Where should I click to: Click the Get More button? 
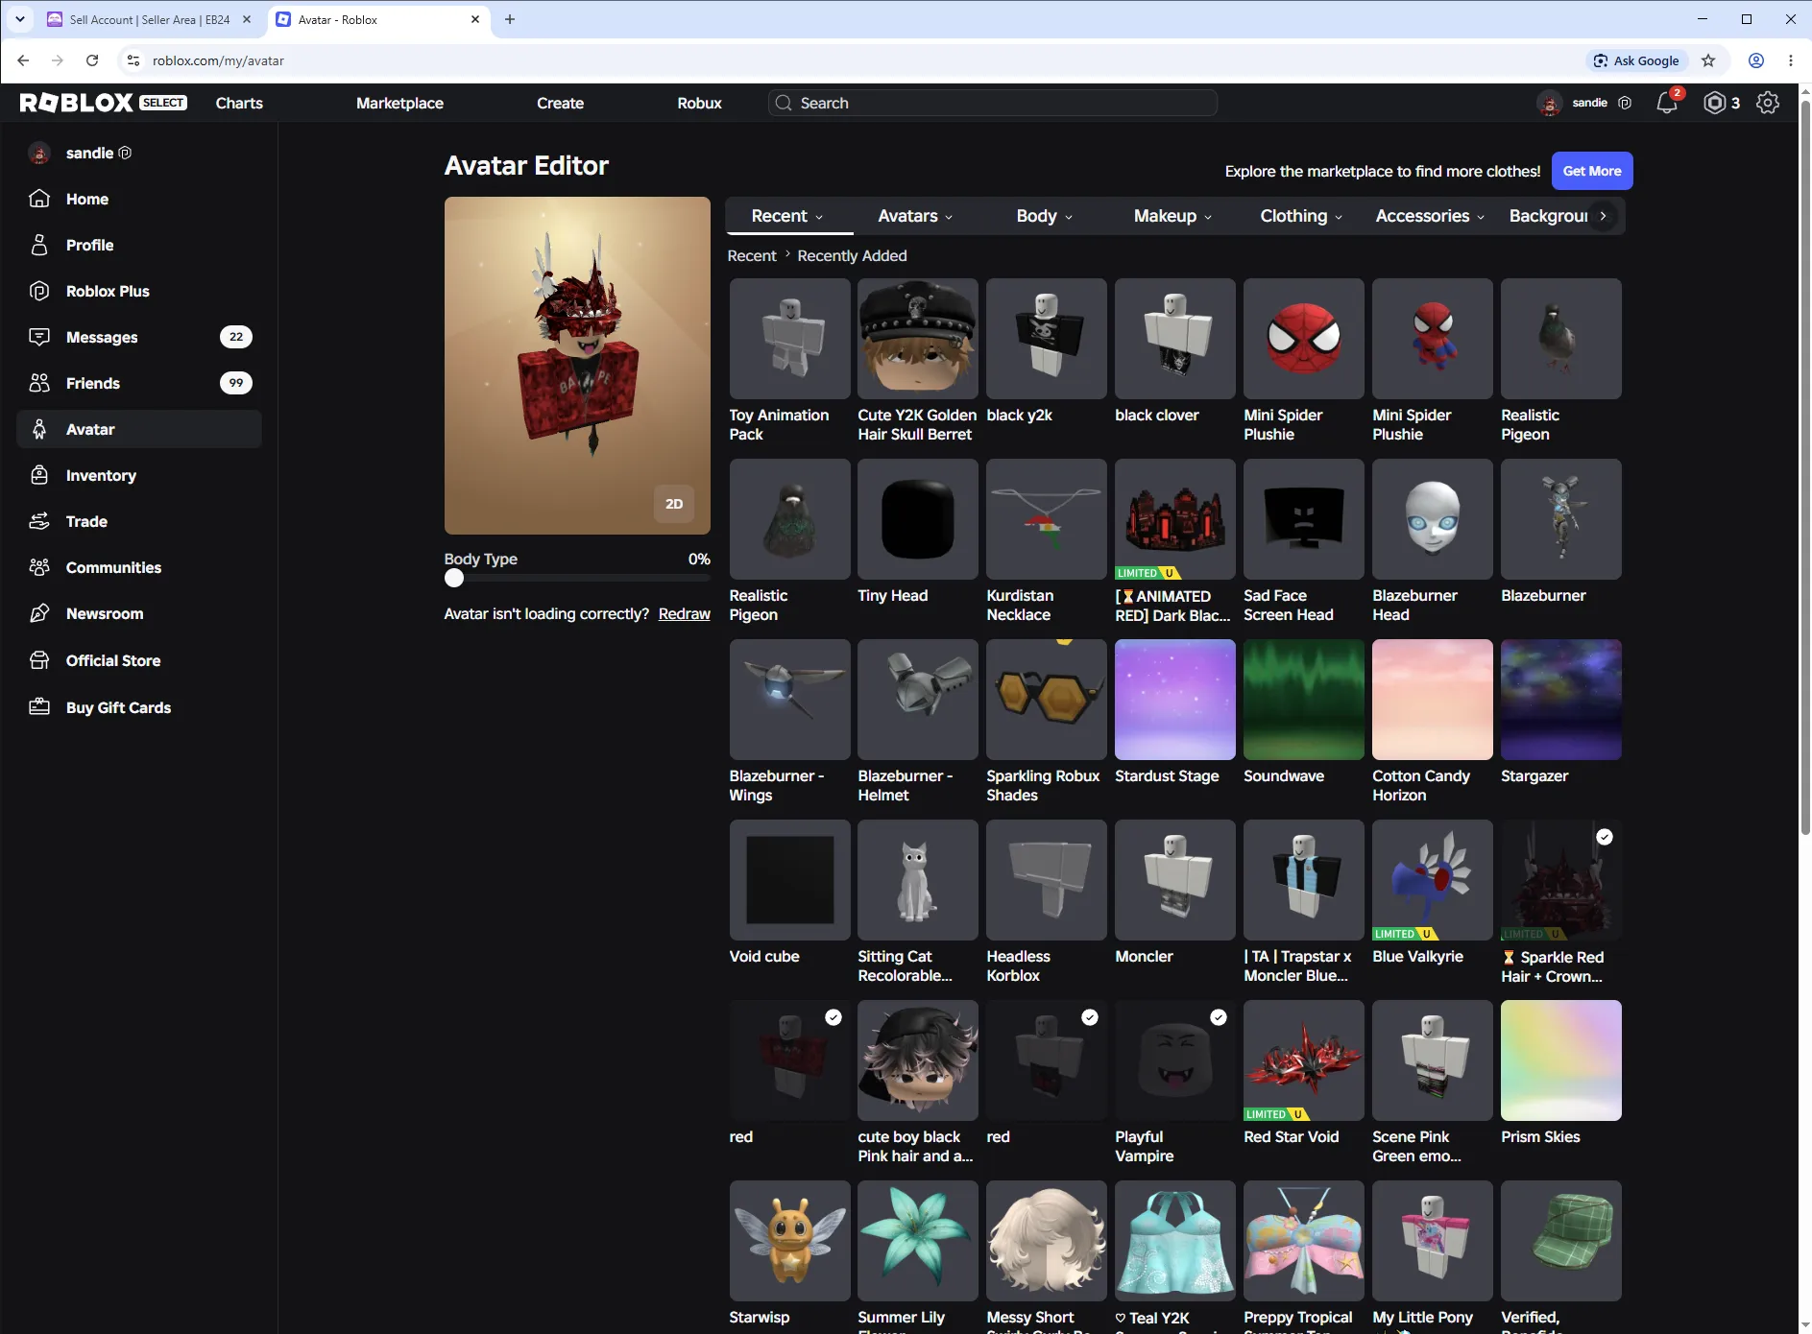point(1592,171)
